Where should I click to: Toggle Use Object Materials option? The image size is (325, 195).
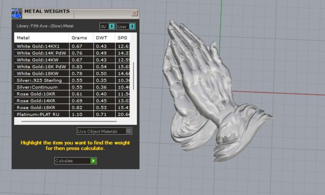104,131
